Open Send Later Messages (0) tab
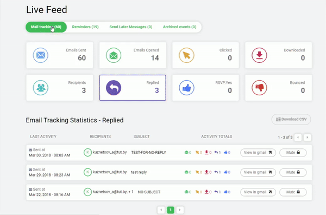This screenshot has width=326, height=215. 131,27
